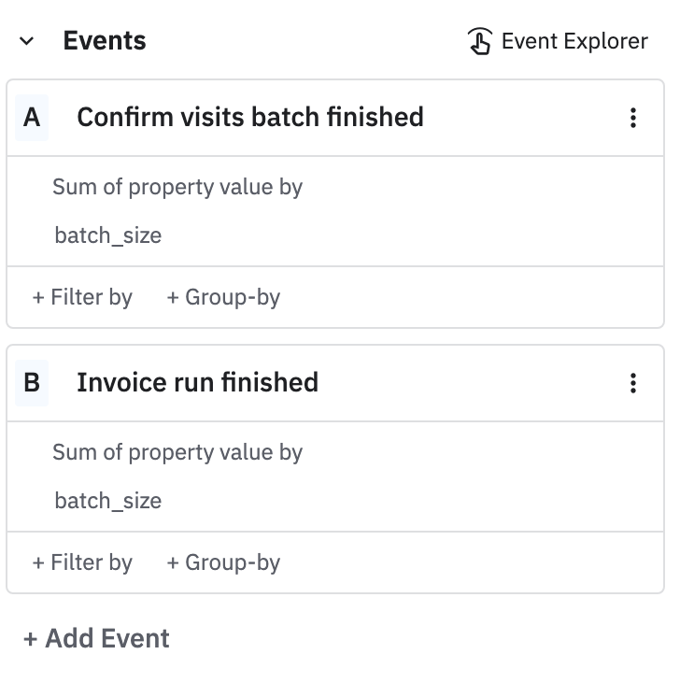Add a Filter by to event A
This screenshot has height=697, width=680.
(x=82, y=297)
